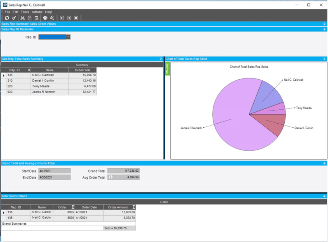Click the Home toolbar icon

pos(76,18)
